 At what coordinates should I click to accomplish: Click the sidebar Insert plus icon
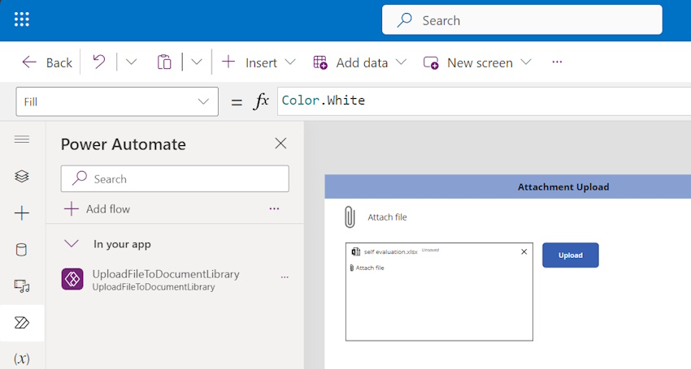22,213
